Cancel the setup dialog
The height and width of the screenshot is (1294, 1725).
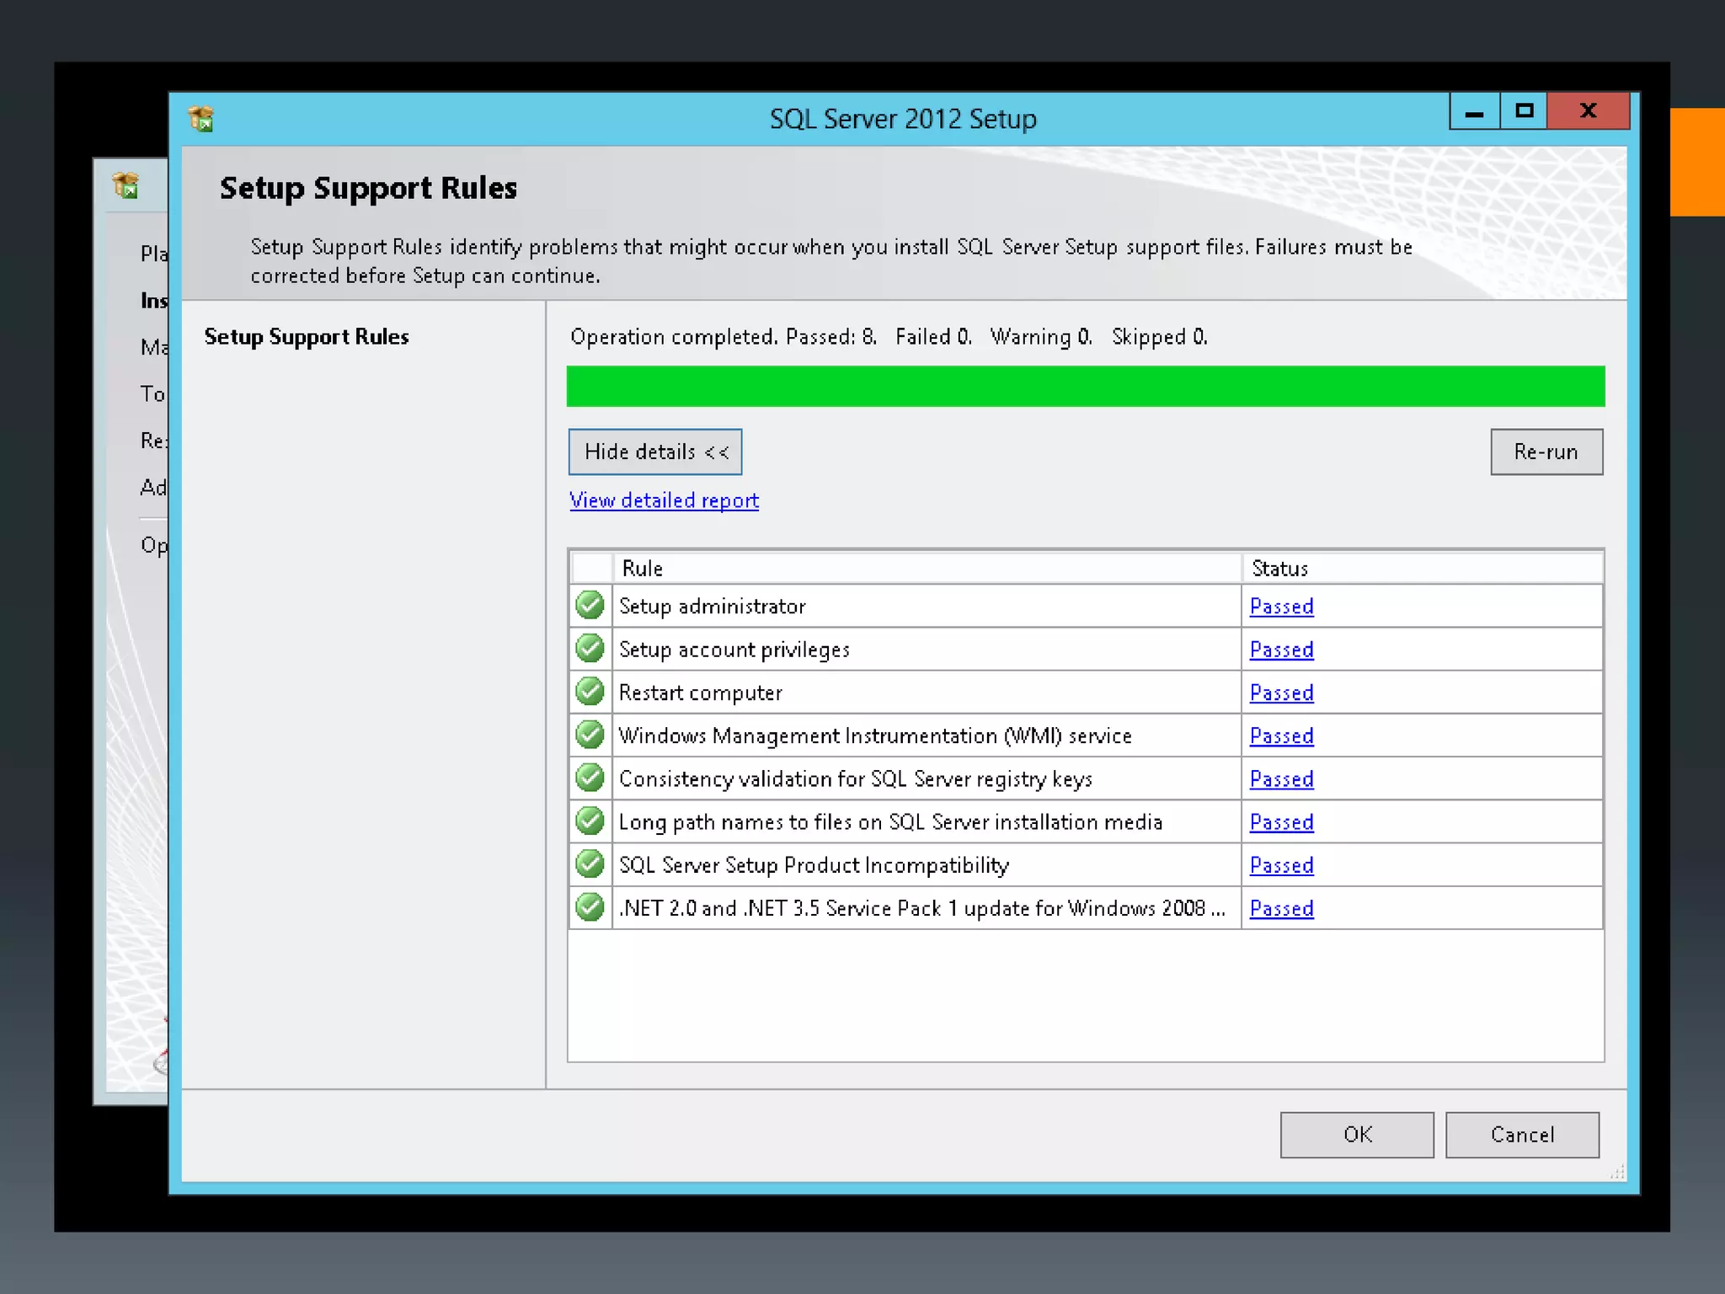coord(1521,1135)
